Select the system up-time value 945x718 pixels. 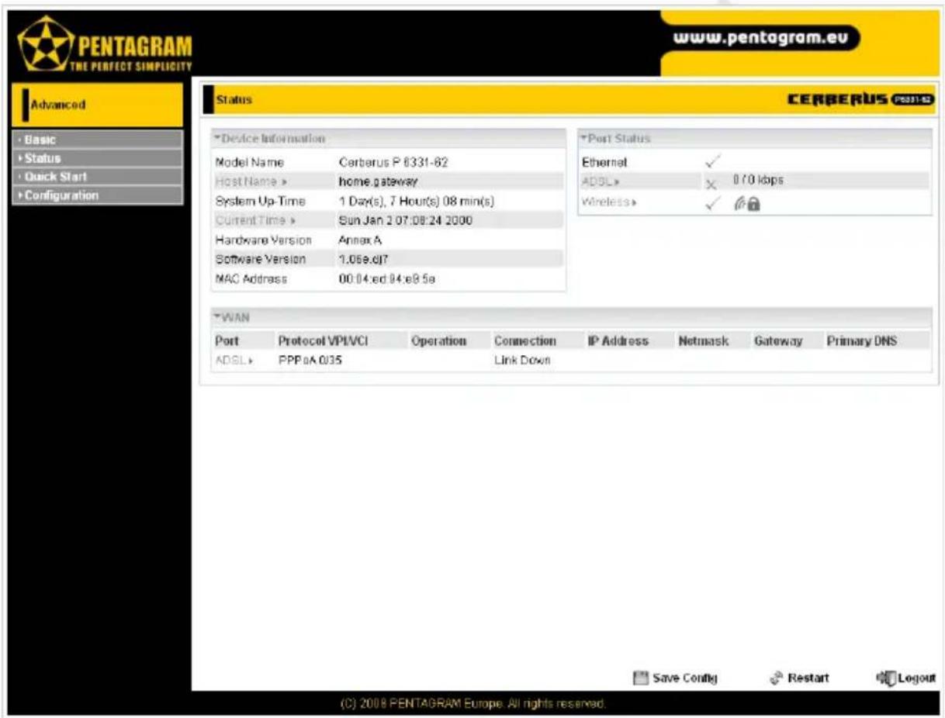pos(417,201)
